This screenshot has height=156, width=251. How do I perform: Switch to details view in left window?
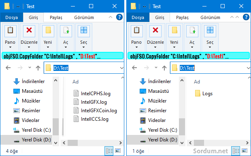(x=109, y=151)
